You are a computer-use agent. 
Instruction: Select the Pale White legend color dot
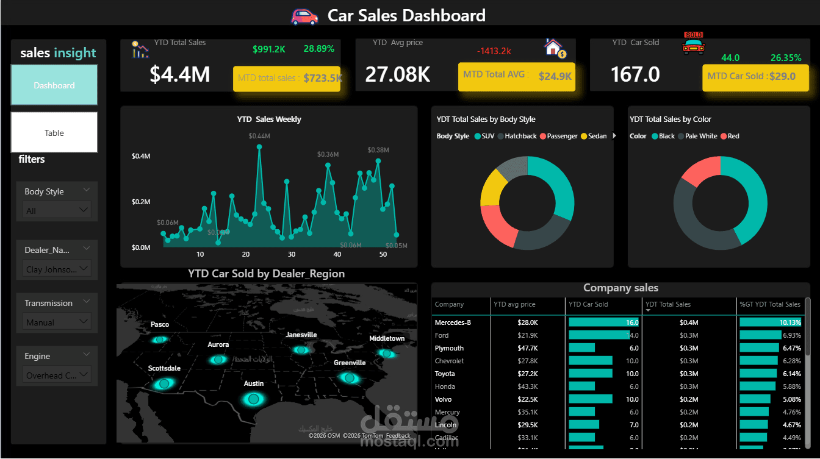(x=681, y=136)
